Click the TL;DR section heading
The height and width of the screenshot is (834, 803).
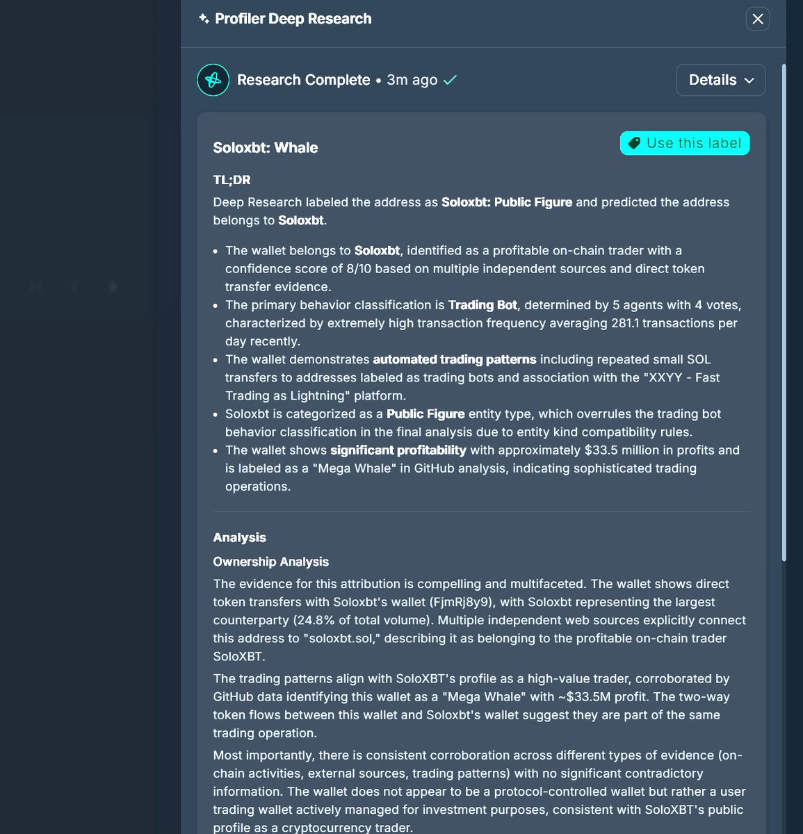pos(232,180)
